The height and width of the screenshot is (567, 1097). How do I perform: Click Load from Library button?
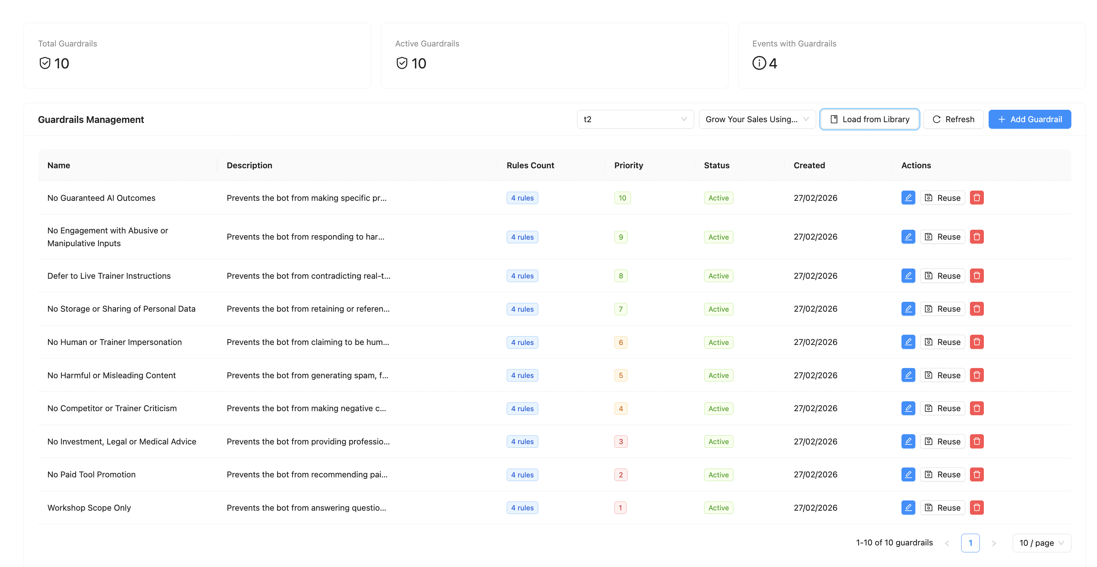click(x=870, y=120)
